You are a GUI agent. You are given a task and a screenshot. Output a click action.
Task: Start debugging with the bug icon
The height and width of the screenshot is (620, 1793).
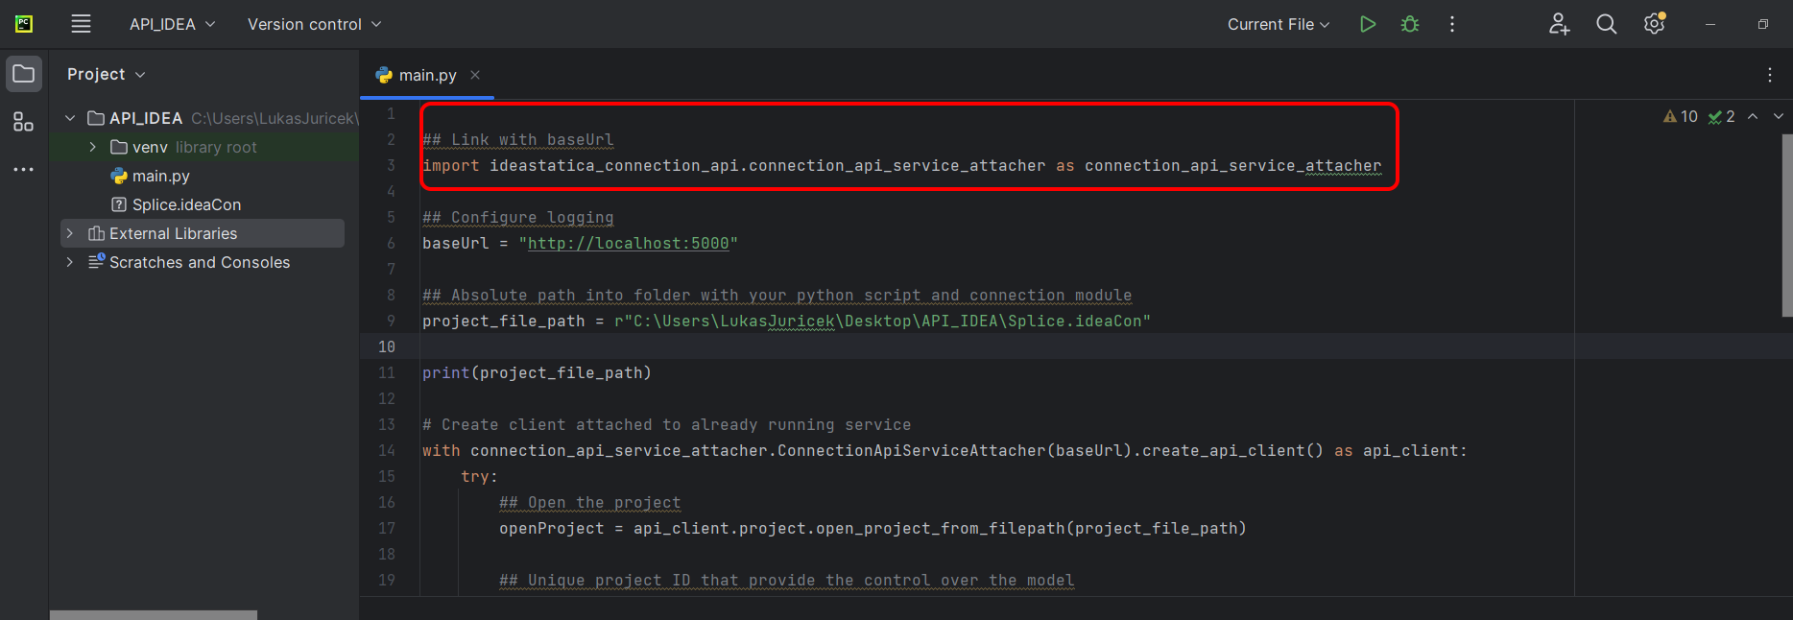click(x=1410, y=24)
